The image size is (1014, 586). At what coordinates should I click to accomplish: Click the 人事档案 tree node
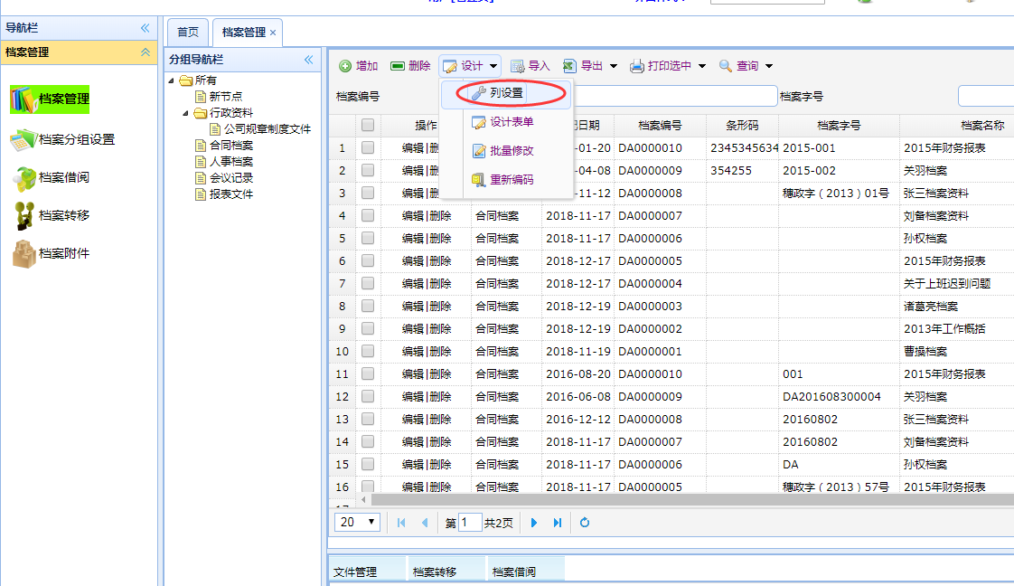coord(230,162)
